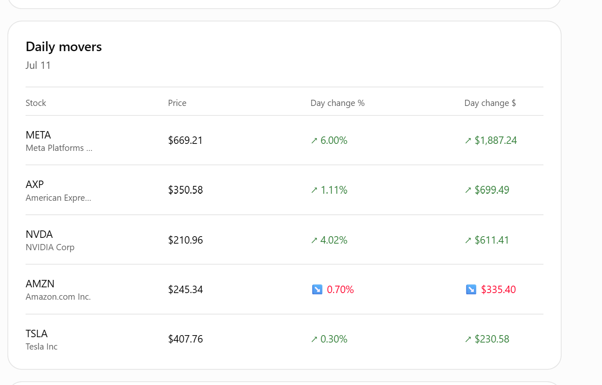Click the blue down arrow beside $335.40
The height and width of the screenshot is (385, 602).
[471, 289]
